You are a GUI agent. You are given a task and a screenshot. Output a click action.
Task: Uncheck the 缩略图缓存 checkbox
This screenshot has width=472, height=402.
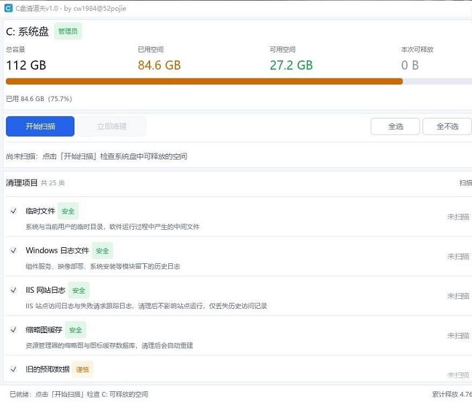click(x=13, y=330)
